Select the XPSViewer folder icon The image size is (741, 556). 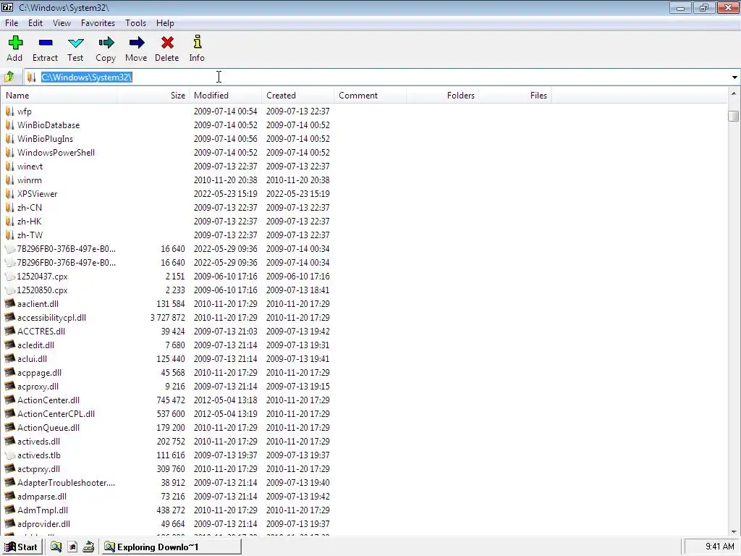[9, 193]
